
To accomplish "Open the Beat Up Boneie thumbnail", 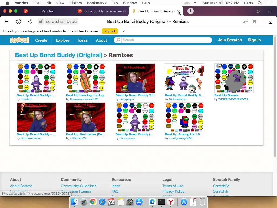I will (x=234, y=78).
